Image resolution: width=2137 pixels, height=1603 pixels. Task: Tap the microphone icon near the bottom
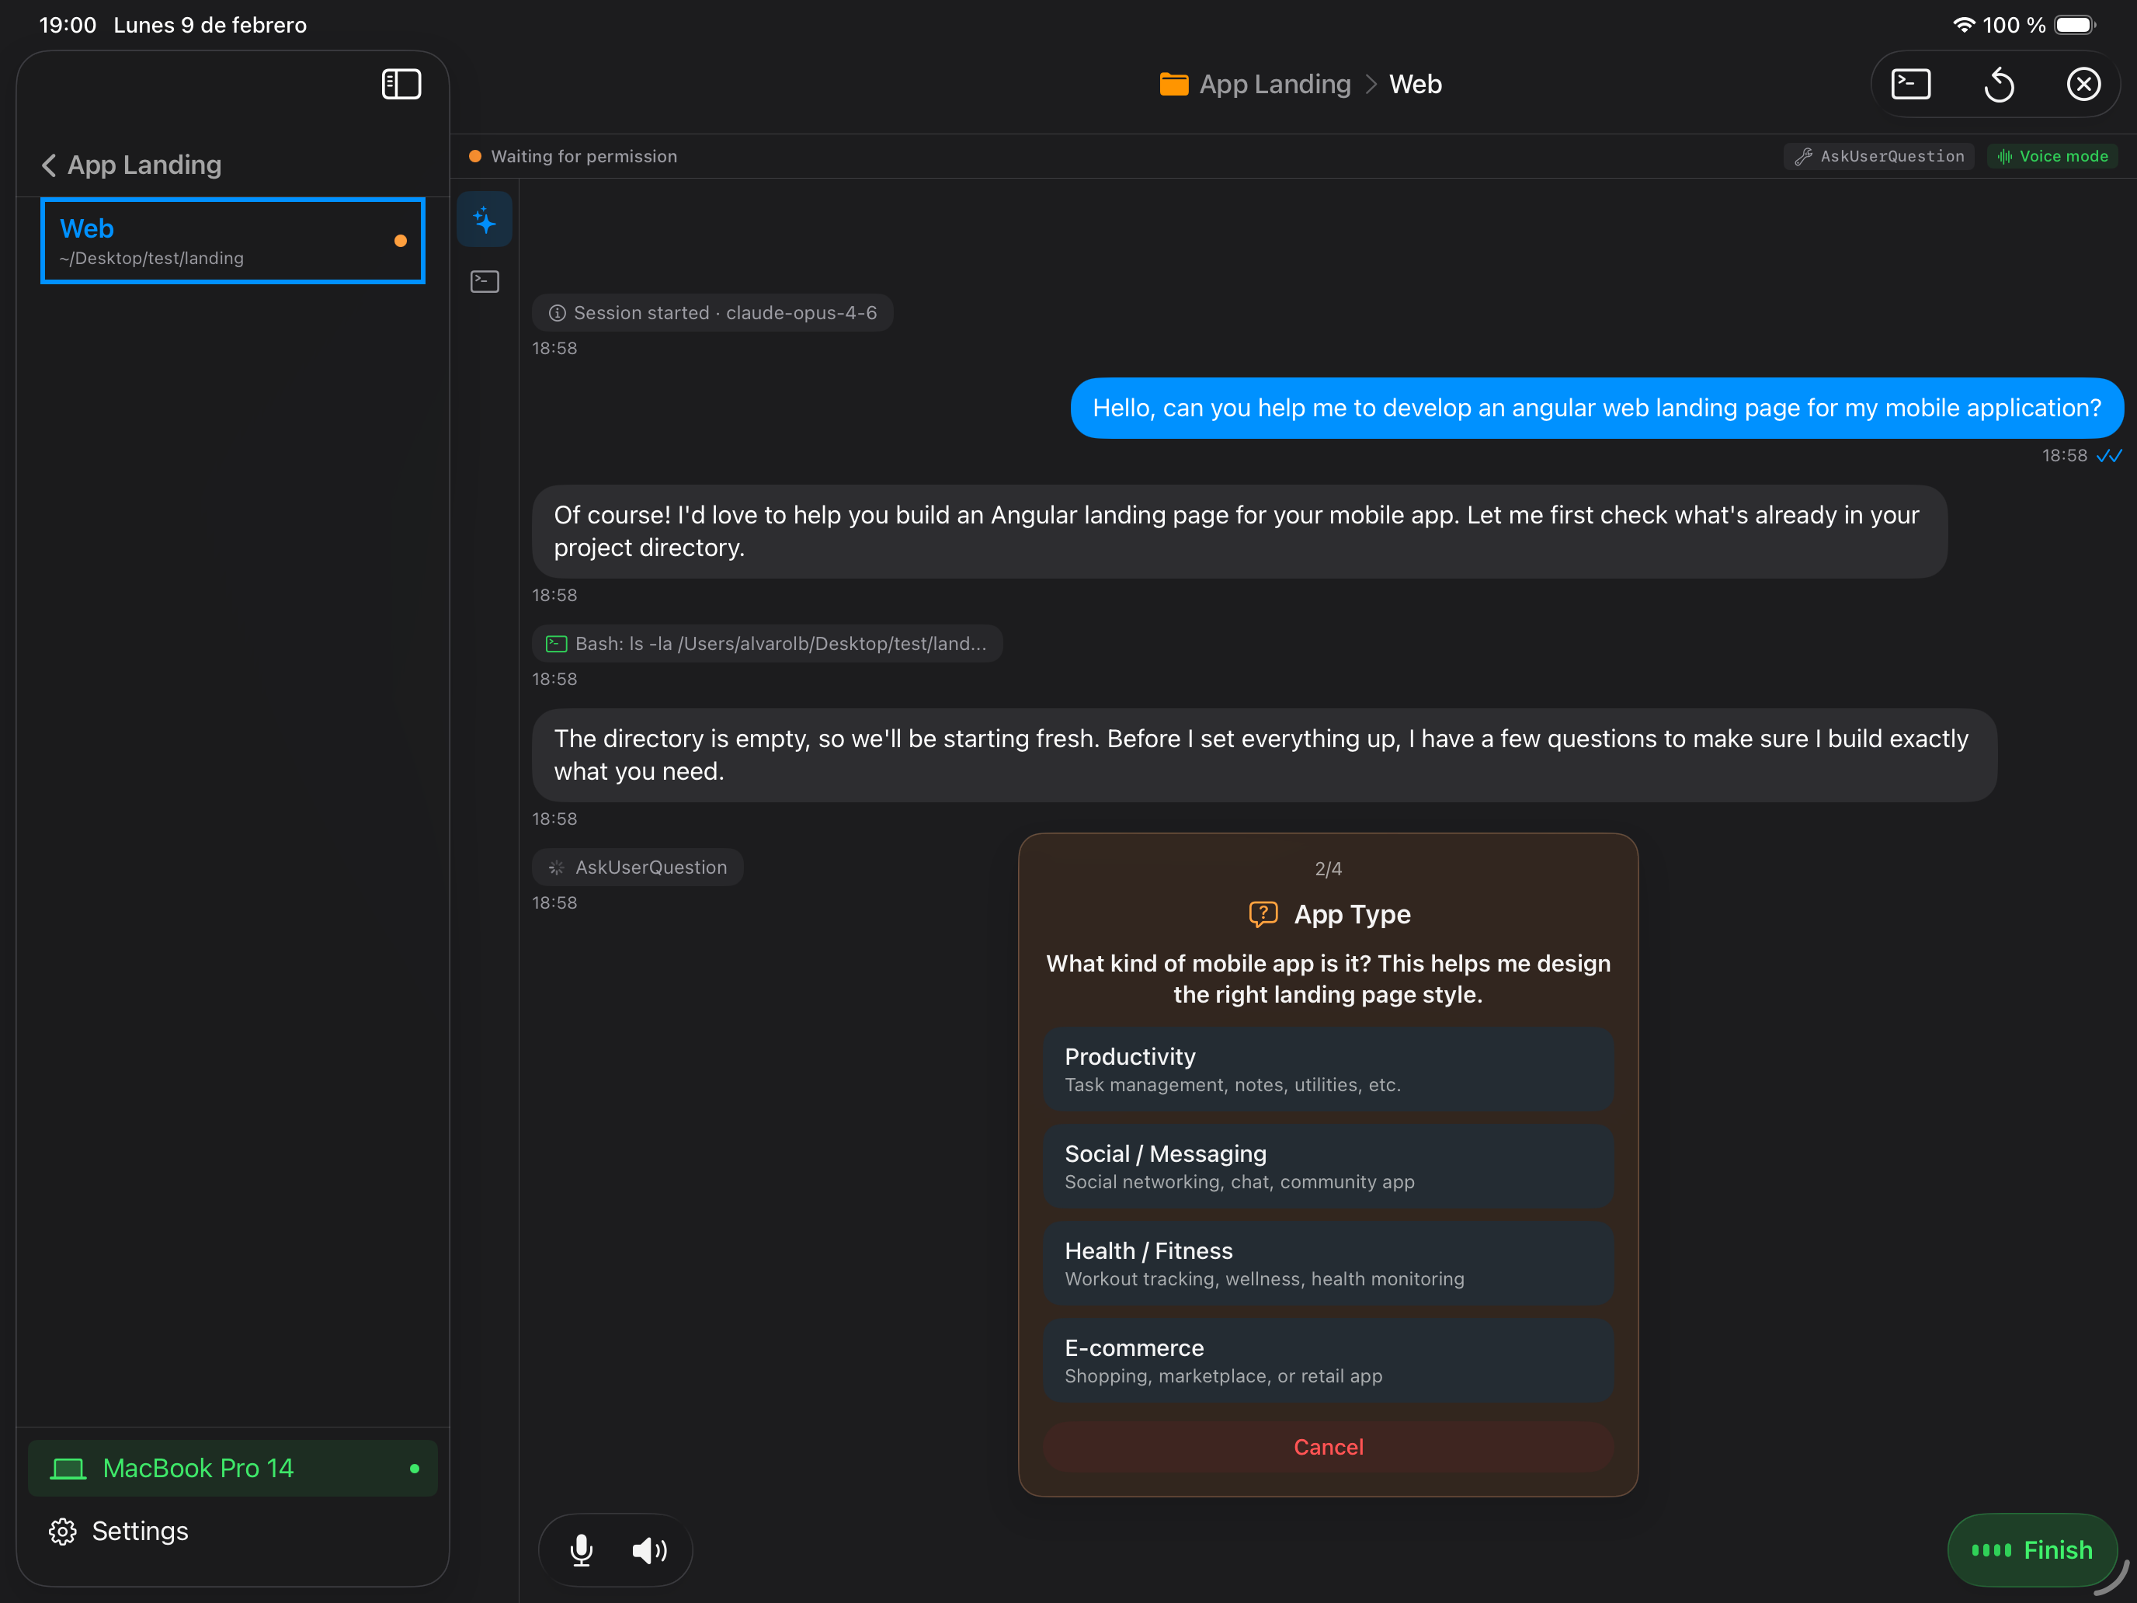tap(581, 1550)
